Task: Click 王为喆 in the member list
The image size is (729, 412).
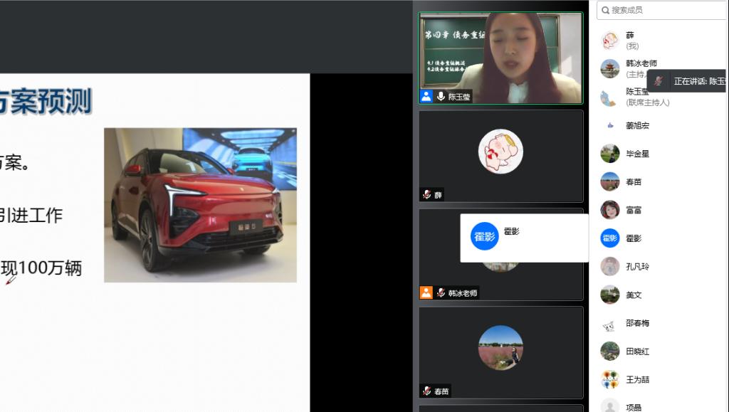Action: click(x=637, y=380)
